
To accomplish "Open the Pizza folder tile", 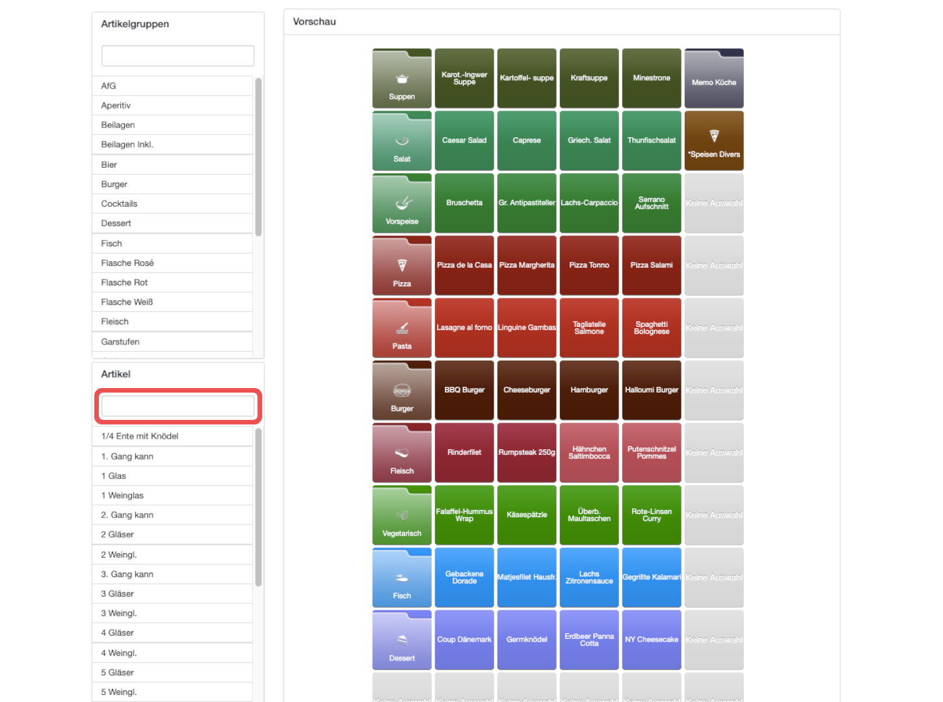I will [402, 265].
